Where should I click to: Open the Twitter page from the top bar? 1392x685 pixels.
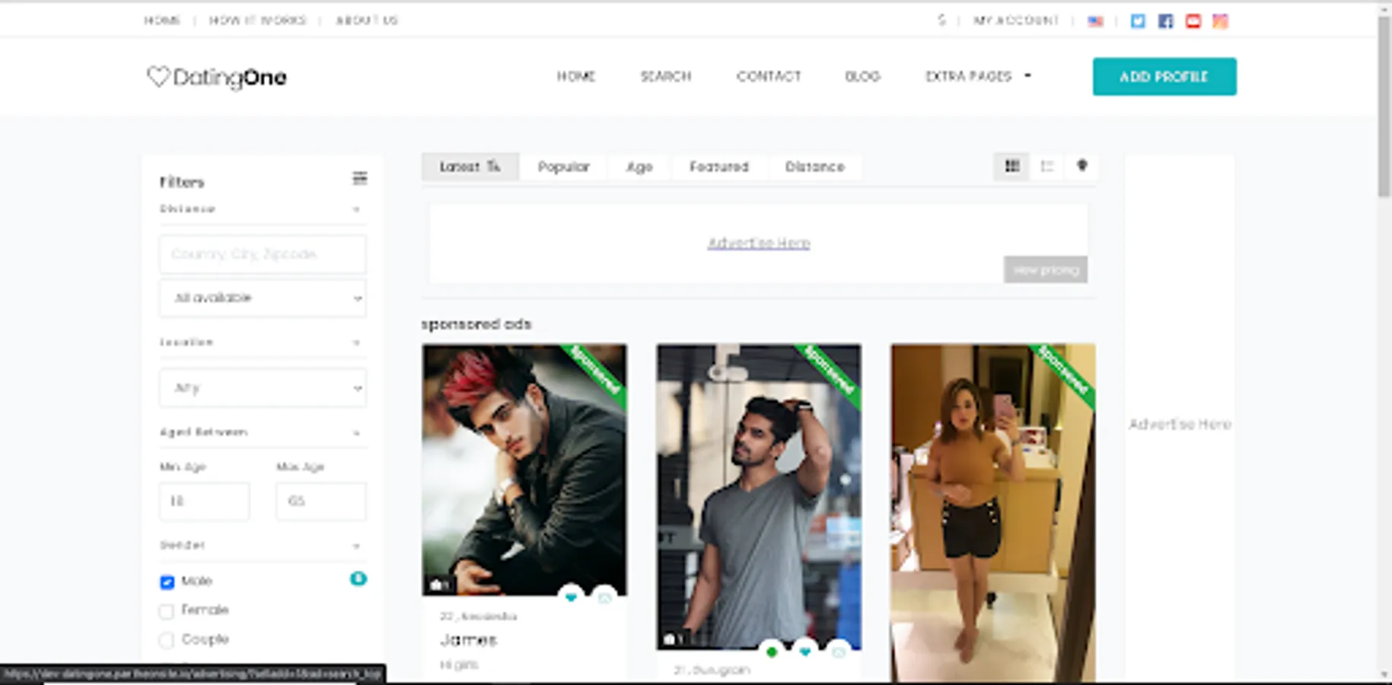coord(1137,21)
